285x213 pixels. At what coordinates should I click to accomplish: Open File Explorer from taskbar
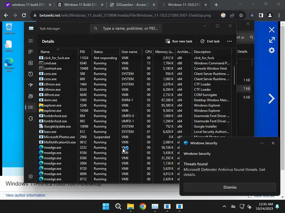click(130, 206)
